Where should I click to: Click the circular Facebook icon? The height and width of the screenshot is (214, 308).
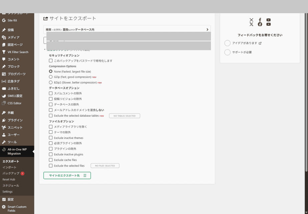coord(260,24)
